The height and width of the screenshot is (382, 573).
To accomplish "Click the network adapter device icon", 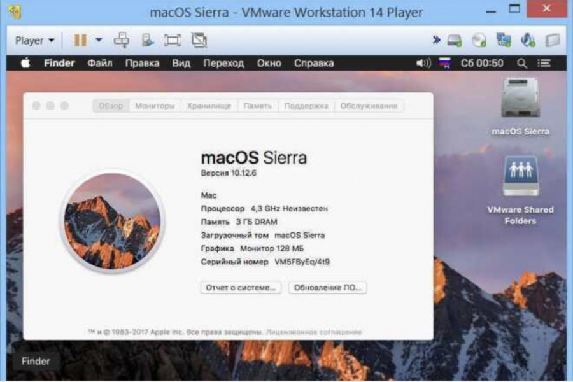I will (504, 40).
